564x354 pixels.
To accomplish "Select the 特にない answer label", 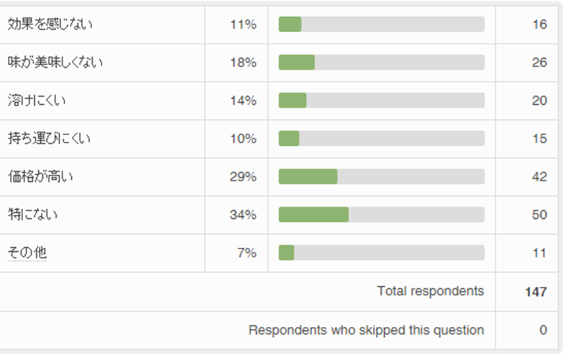I will 32,214.
